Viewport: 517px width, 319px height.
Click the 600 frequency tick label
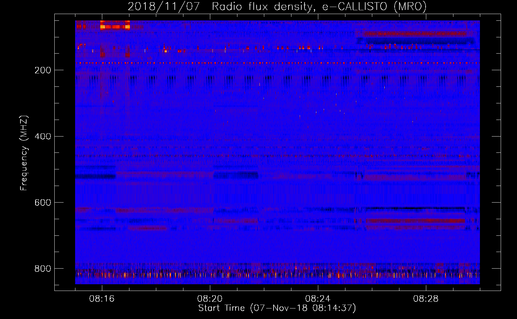coord(43,203)
